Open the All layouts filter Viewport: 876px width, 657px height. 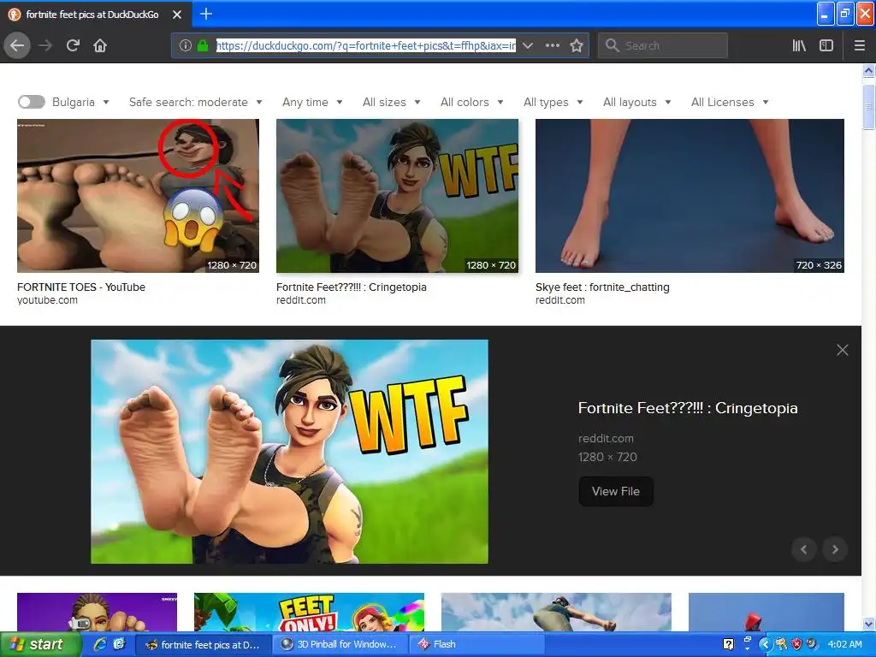pyautogui.click(x=636, y=102)
